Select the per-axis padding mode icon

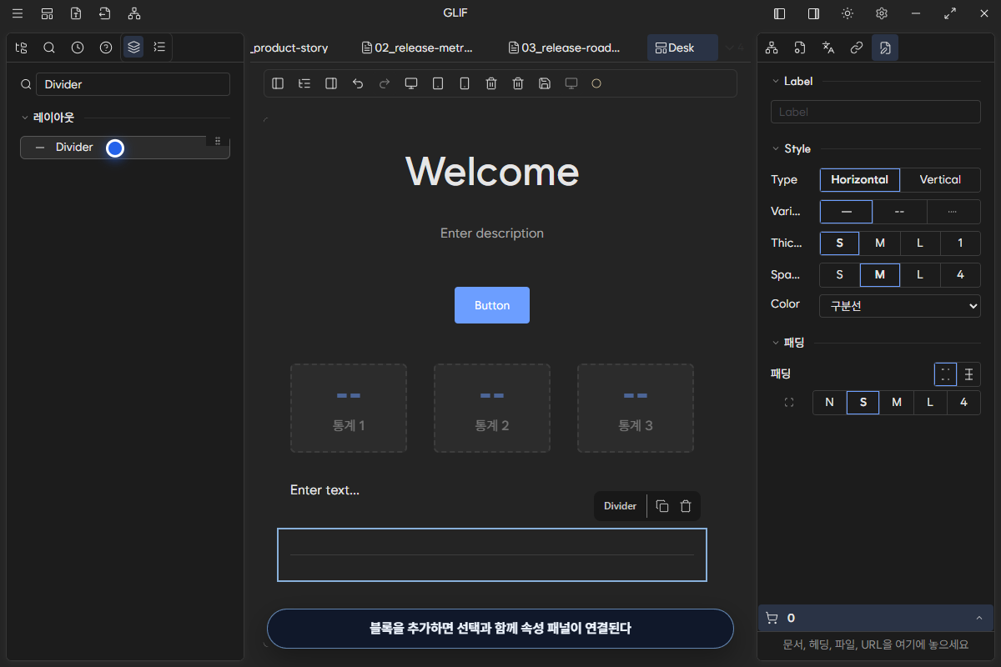(968, 374)
